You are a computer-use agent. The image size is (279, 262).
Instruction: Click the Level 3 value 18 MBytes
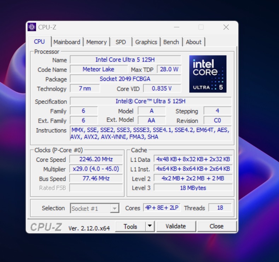pyautogui.click(x=193, y=188)
